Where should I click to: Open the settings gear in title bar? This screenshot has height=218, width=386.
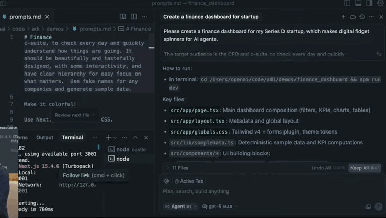pos(380,3)
